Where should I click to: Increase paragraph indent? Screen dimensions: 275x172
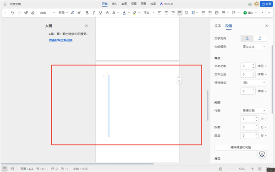[210, 13]
